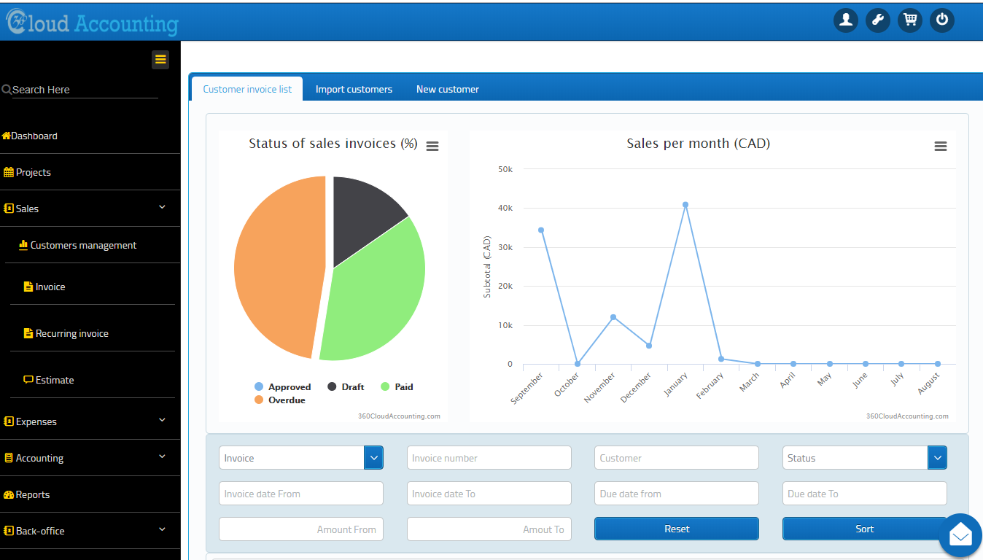Click the November data point on line chart
Screen dimensions: 983x560
pos(613,317)
